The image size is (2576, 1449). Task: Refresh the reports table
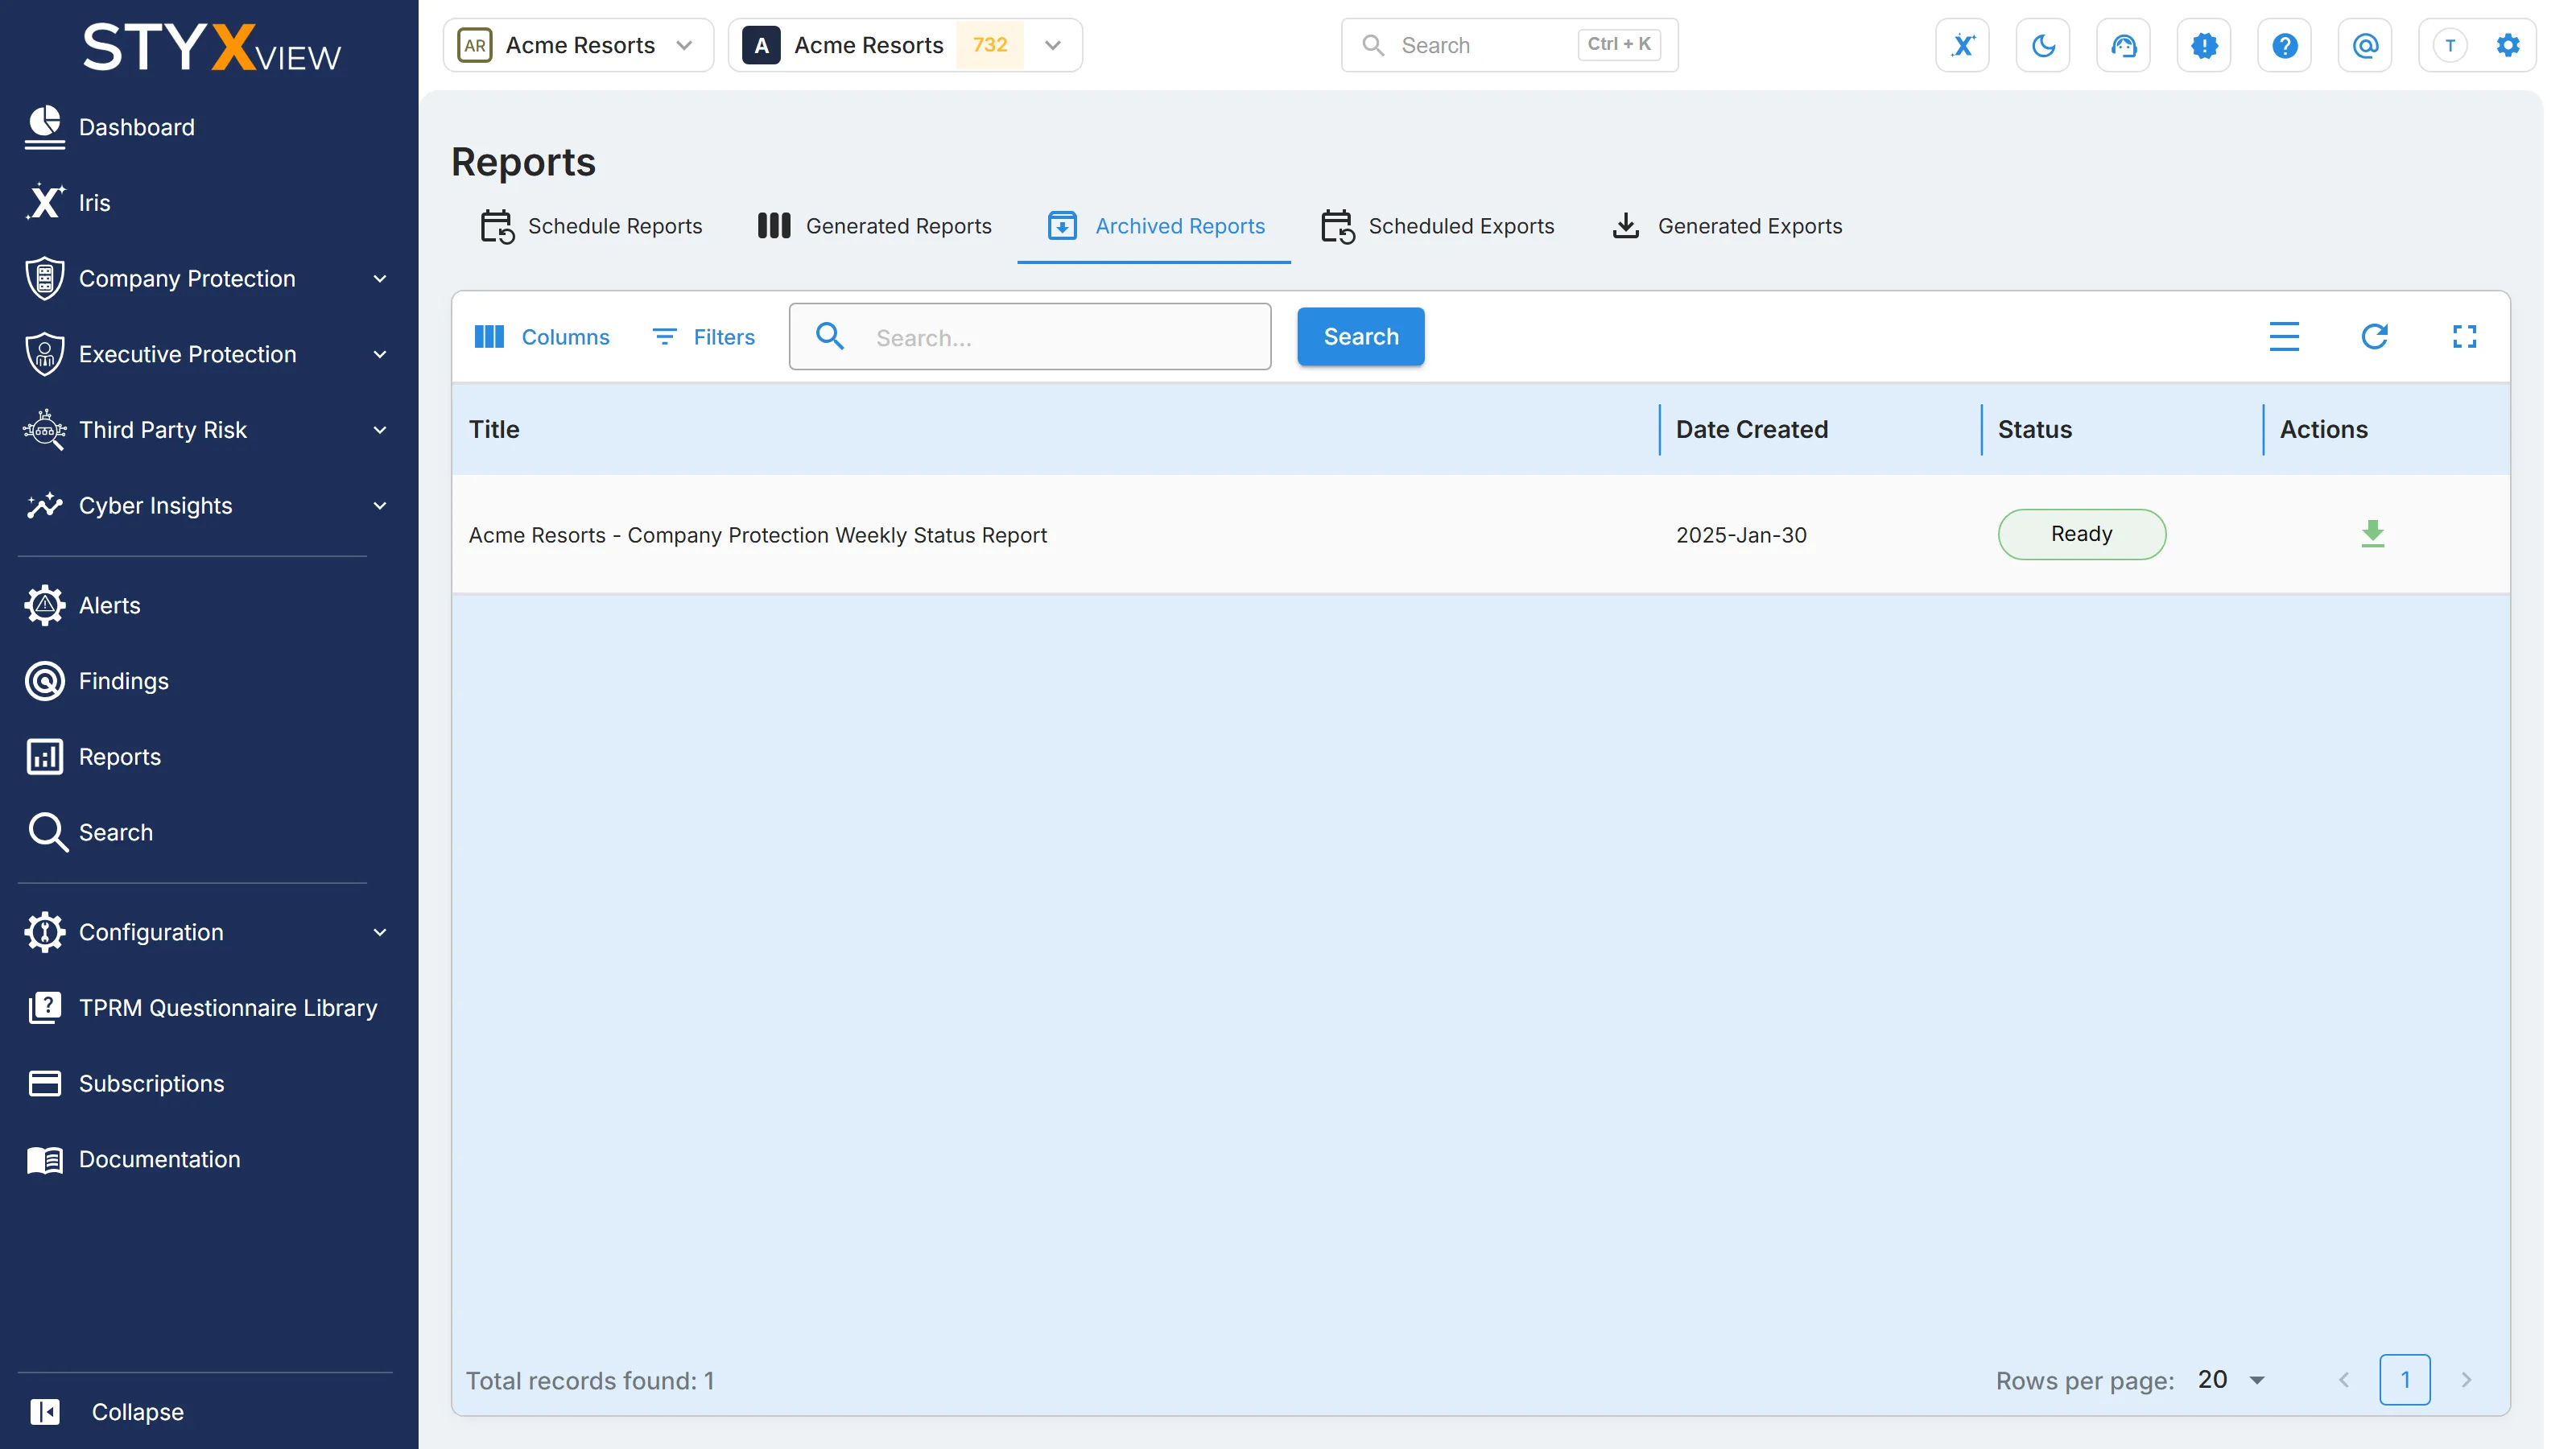coord(2375,337)
